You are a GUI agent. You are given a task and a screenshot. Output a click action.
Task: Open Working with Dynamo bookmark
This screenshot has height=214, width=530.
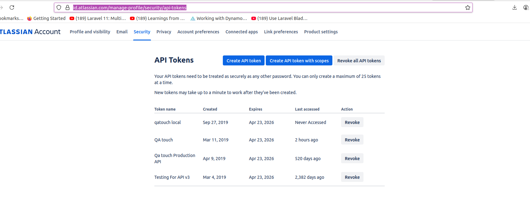coord(218,18)
